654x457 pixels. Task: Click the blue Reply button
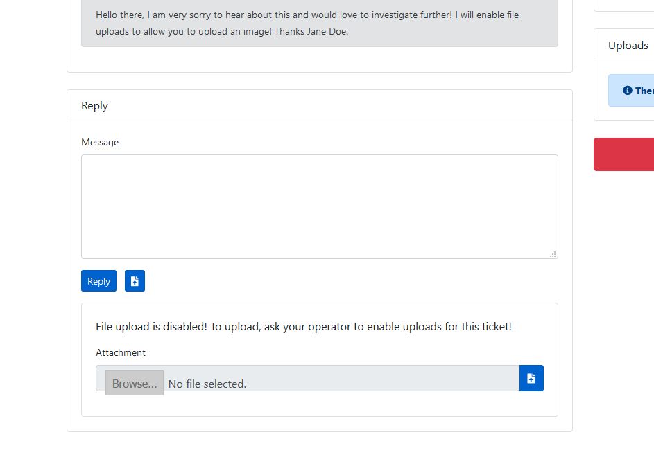[98, 281]
